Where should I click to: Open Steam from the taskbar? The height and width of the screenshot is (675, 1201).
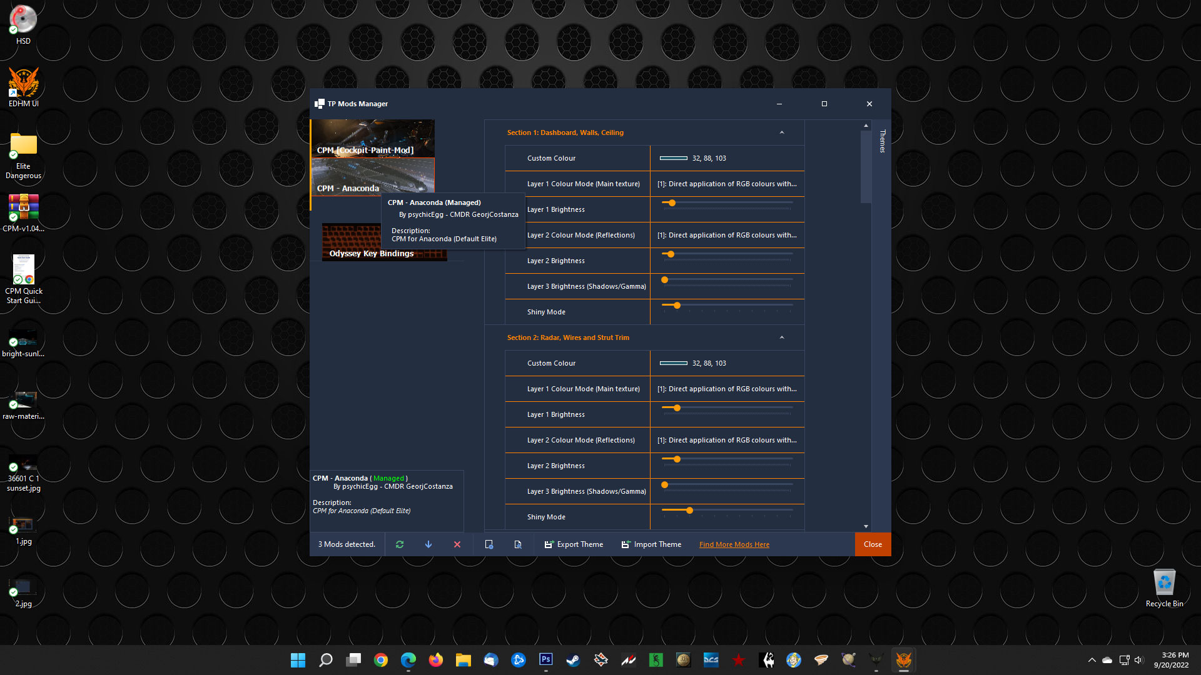tap(574, 660)
